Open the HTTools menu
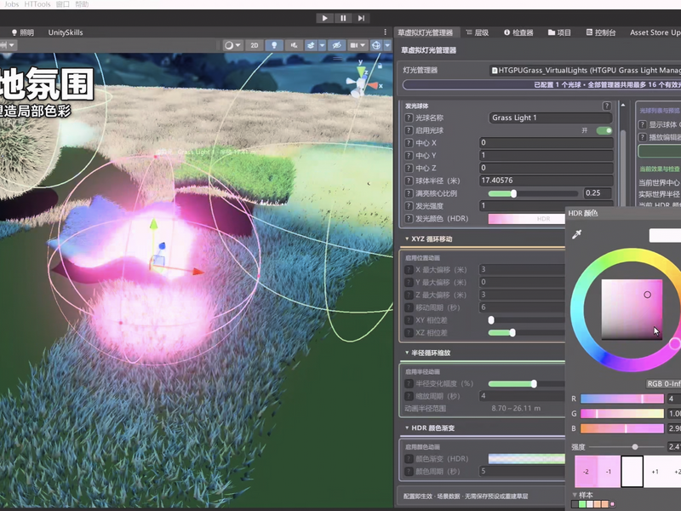 click(x=37, y=4)
